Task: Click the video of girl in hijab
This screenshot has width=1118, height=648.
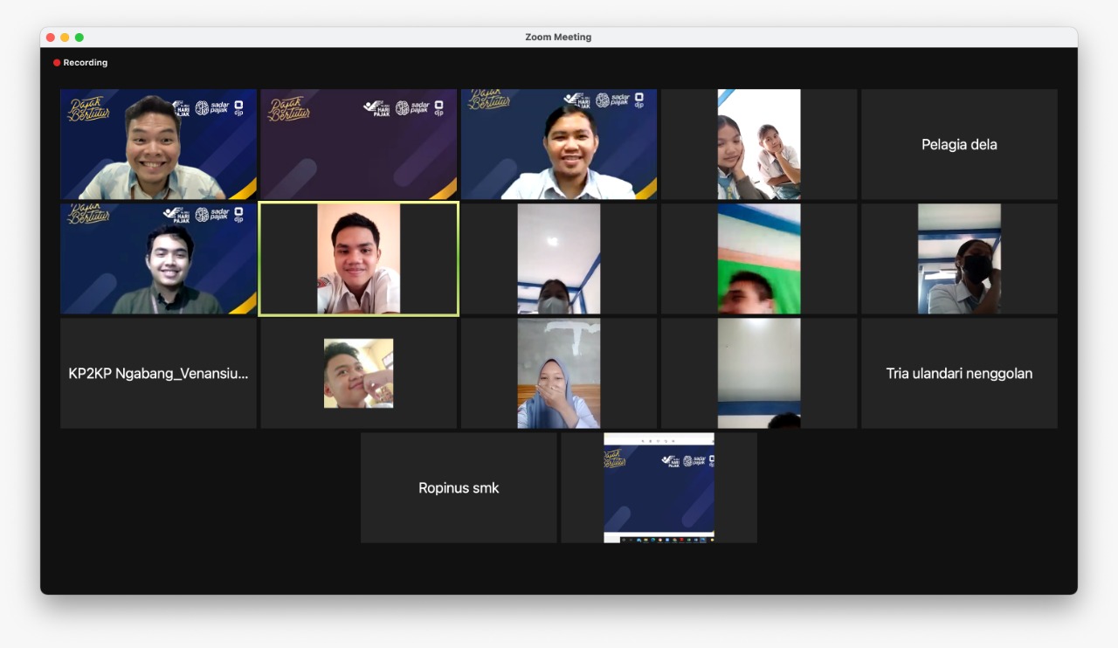Action: point(558,373)
